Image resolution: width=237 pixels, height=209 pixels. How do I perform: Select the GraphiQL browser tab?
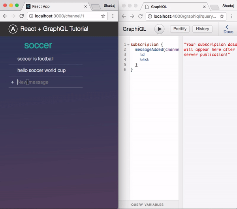(x=175, y=7)
